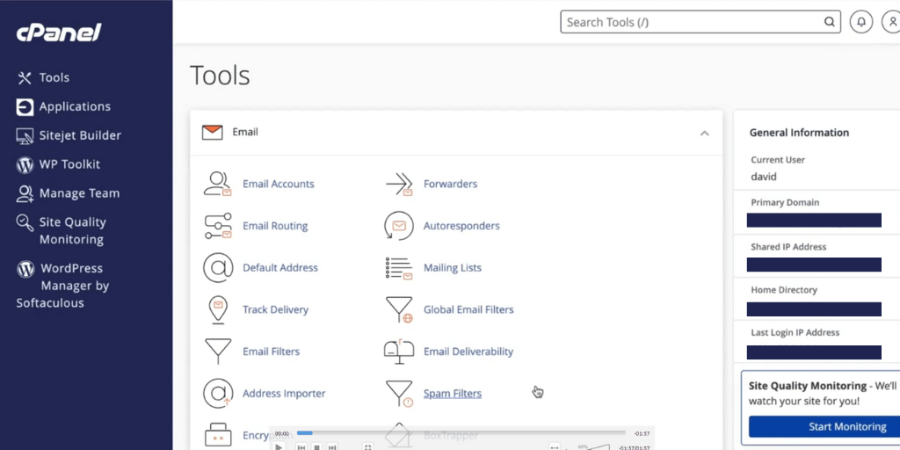Click the search magnifier icon
900x450 pixels.
[x=830, y=22]
